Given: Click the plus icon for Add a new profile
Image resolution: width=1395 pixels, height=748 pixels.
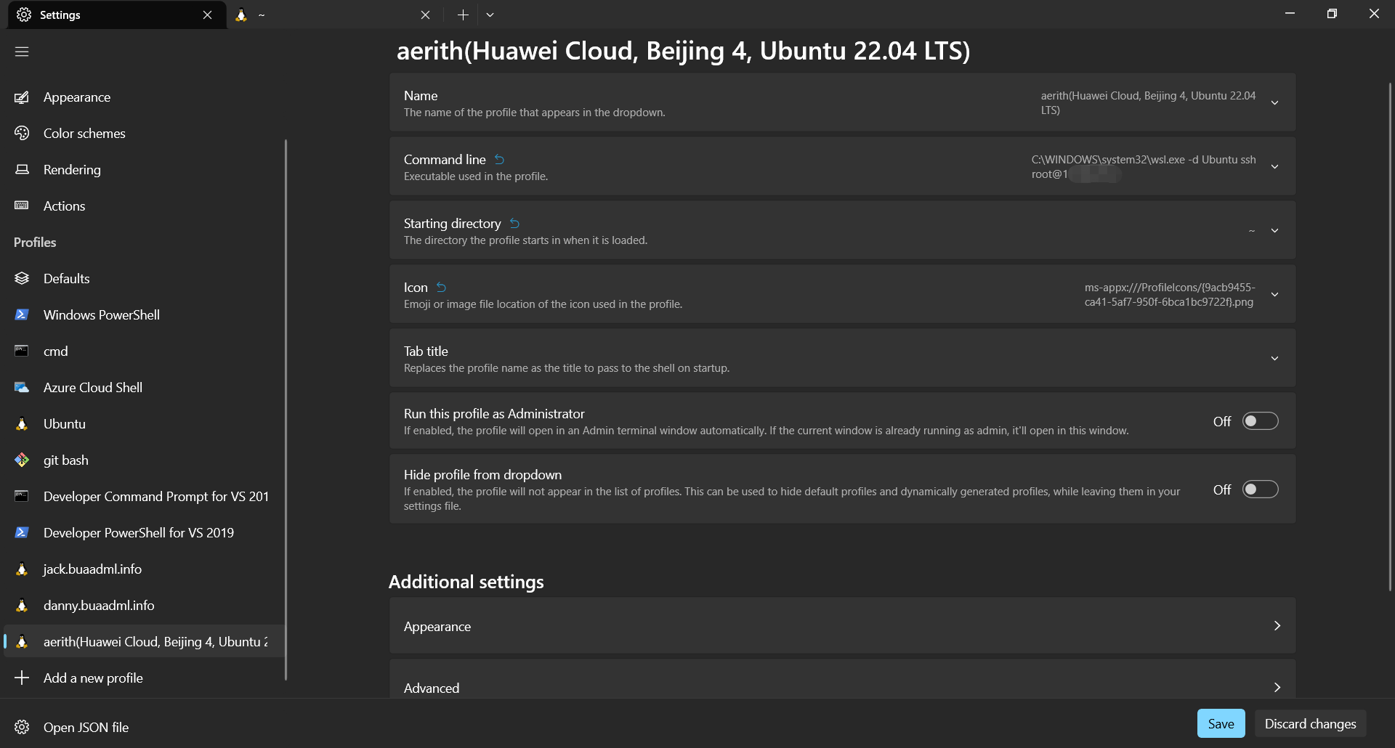Looking at the screenshot, I should [22, 678].
